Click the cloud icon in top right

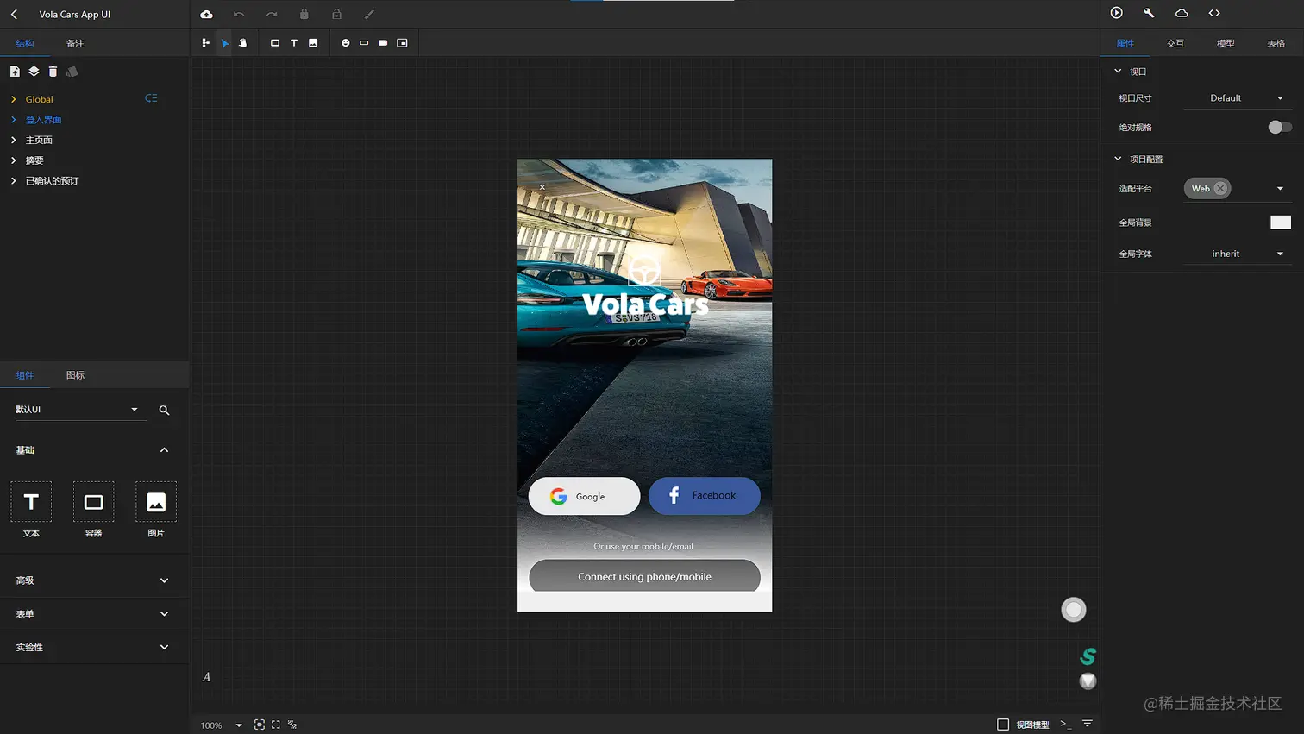click(1182, 13)
